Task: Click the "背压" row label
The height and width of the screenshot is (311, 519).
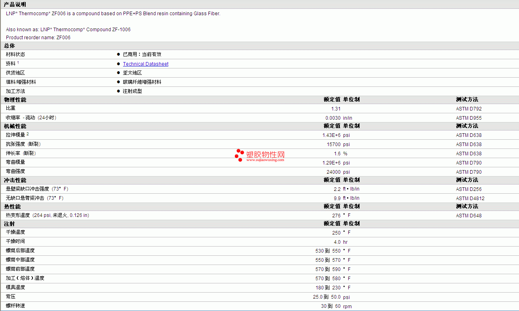Action: click(x=11, y=297)
